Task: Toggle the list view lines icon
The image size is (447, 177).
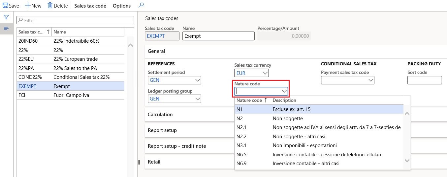Action: 6,29
